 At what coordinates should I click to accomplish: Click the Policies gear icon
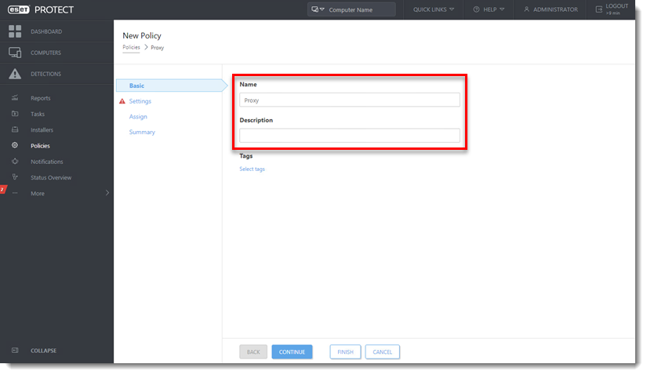coord(15,145)
